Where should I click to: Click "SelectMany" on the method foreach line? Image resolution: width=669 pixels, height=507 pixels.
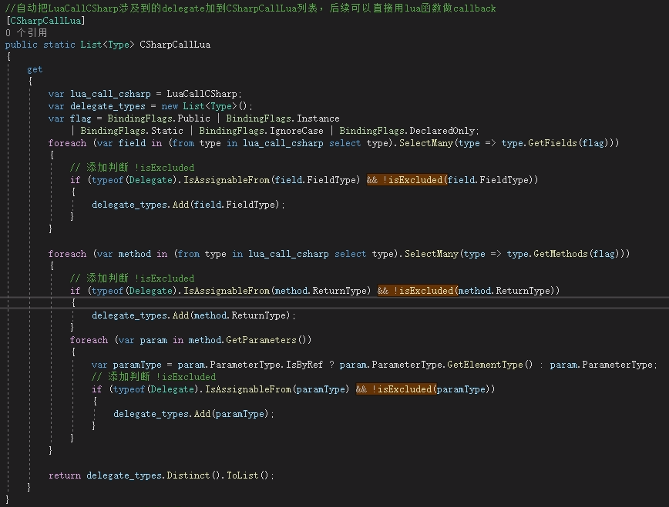431,254
